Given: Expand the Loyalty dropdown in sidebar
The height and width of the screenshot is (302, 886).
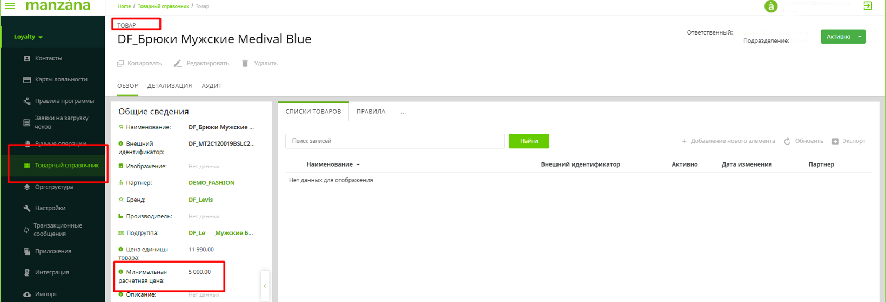Looking at the screenshot, I should (x=29, y=37).
